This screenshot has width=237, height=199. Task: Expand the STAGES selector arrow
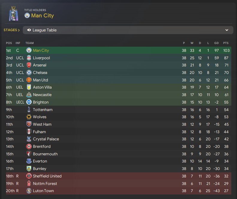coord(19,30)
